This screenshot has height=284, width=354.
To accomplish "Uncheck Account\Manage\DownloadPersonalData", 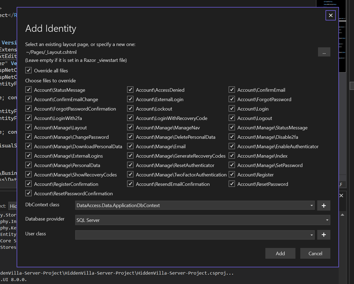I will tap(28, 146).
